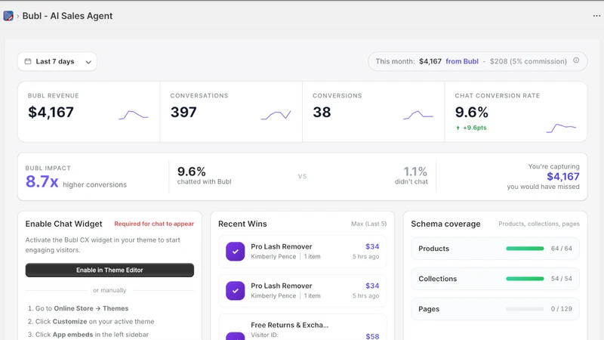Click the 9.6% chat conversion rate value
This screenshot has width=604, height=340.
(x=471, y=112)
